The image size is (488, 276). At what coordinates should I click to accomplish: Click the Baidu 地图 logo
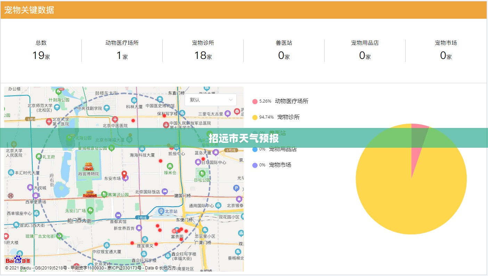(18, 260)
